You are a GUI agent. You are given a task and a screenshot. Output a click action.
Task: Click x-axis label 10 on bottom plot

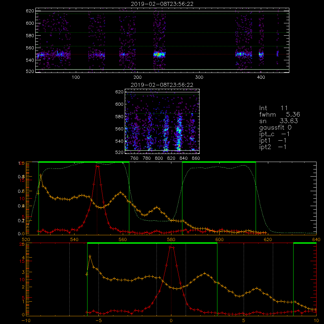click(x=316, y=321)
